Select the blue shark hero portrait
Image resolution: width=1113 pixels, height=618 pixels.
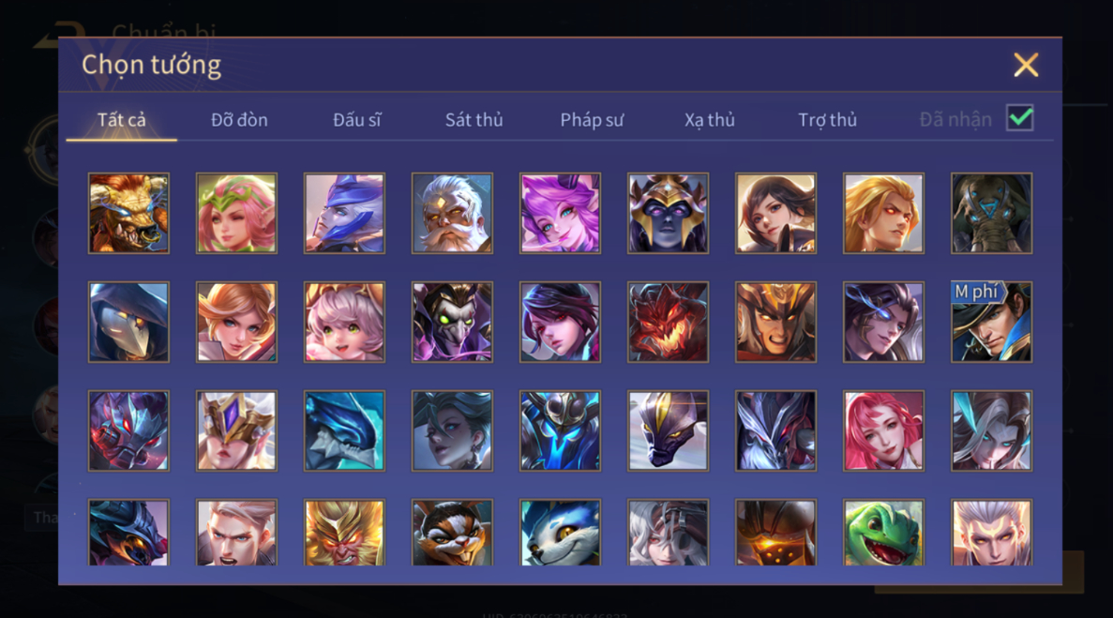pos(344,430)
